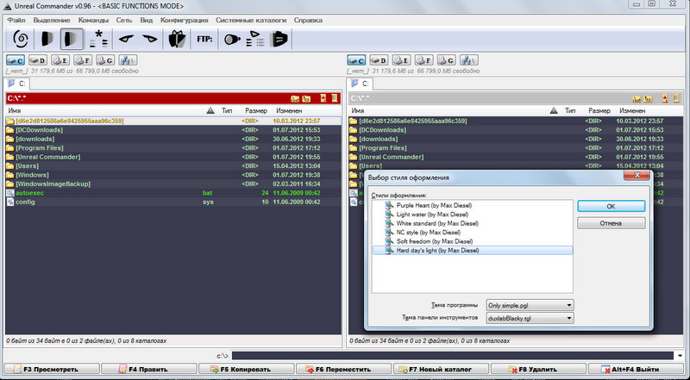The width and height of the screenshot is (690, 380).
Task: Open the FTP: connection toolbar button
Action: click(x=204, y=39)
